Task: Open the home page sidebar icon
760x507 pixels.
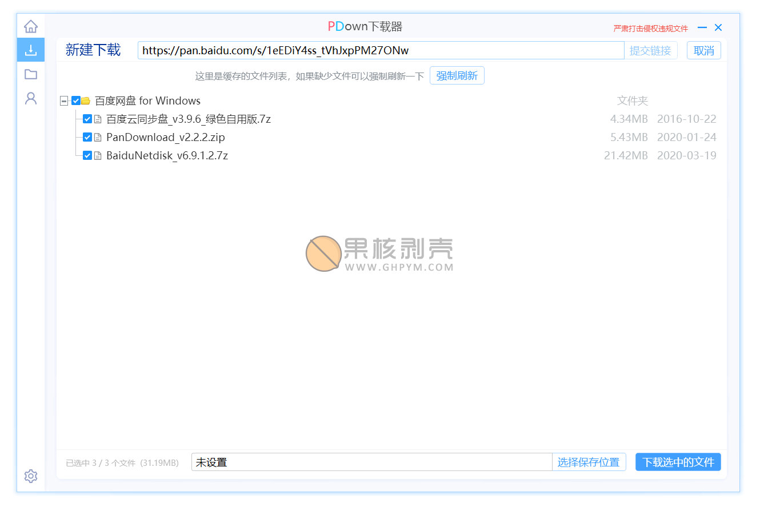Action: [31, 26]
